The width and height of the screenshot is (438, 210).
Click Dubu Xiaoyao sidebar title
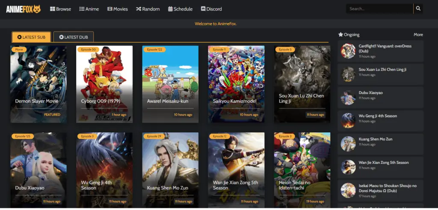(x=371, y=93)
